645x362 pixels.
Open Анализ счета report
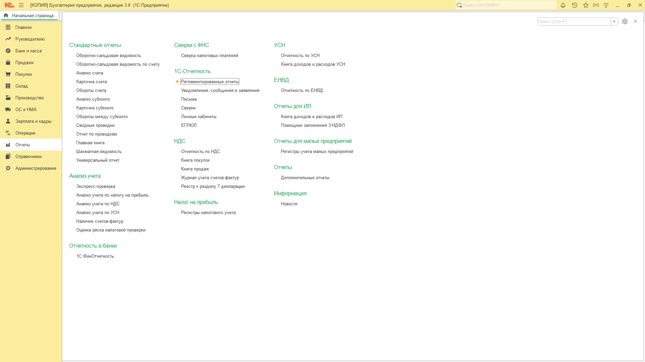90,73
